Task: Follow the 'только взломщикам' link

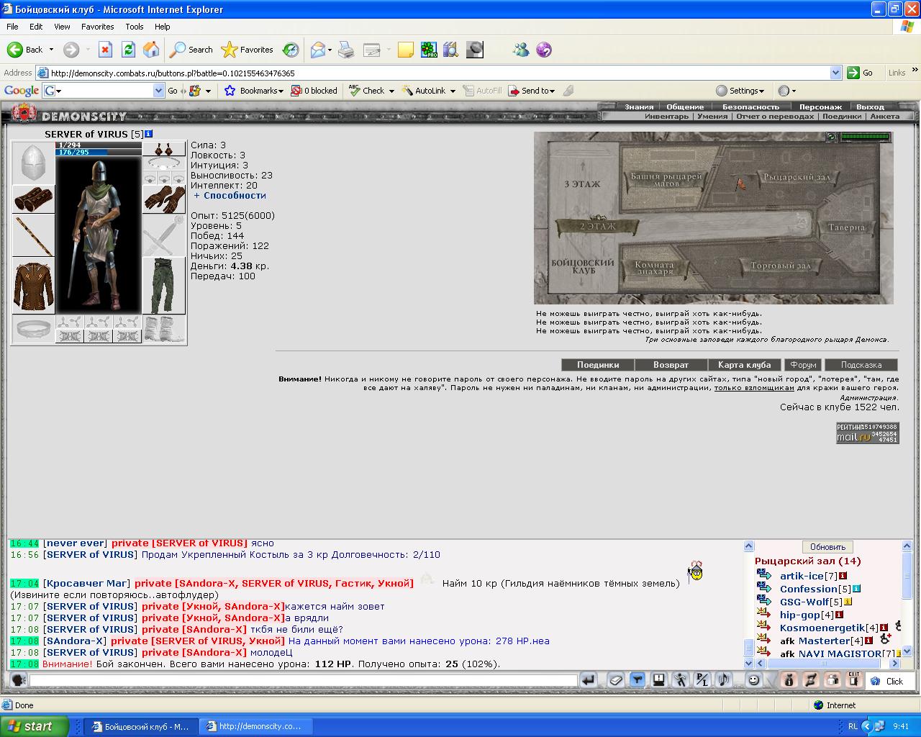Action: (754, 388)
